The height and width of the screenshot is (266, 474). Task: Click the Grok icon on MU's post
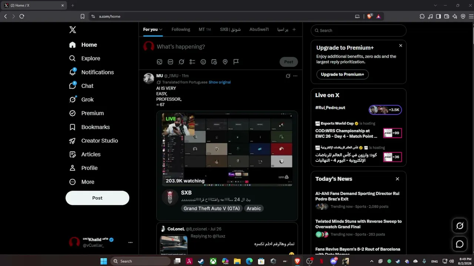click(288, 76)
